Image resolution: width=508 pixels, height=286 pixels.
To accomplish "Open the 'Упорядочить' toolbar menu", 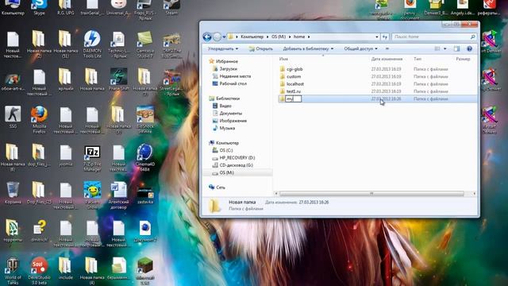I will tap(223, 48).
